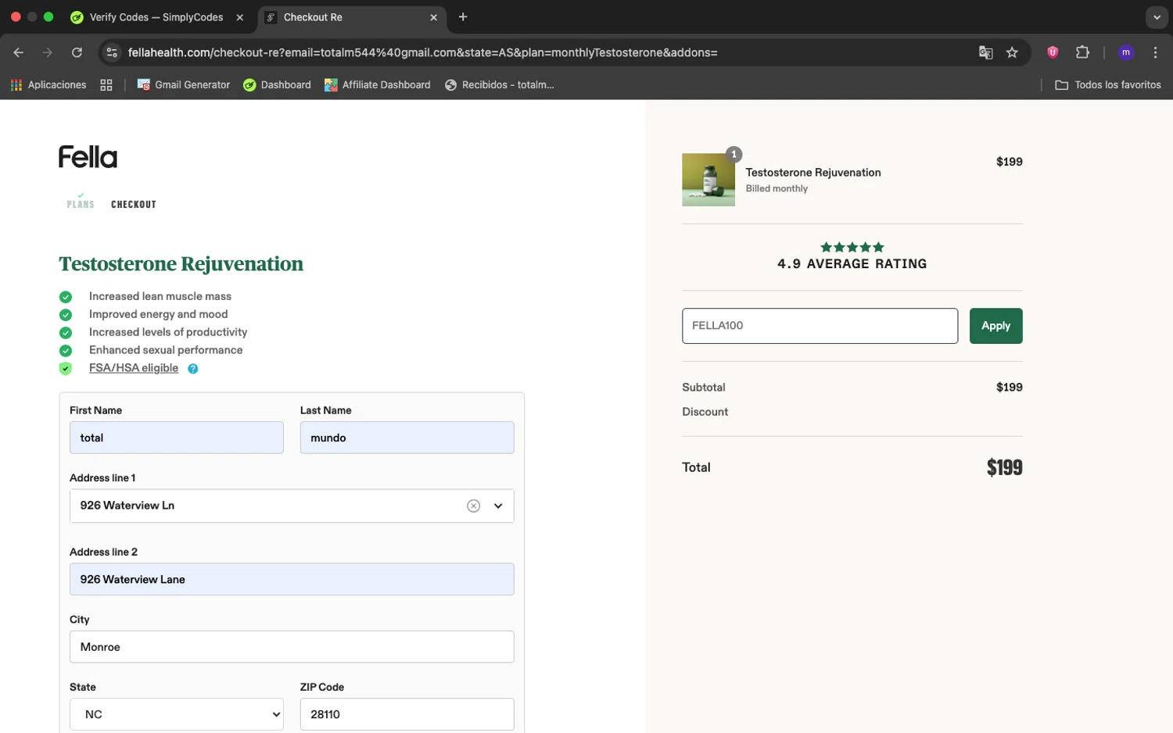Expand Address line 1 suggestions chevron
1173x733 pixels.
coord(498,506)
